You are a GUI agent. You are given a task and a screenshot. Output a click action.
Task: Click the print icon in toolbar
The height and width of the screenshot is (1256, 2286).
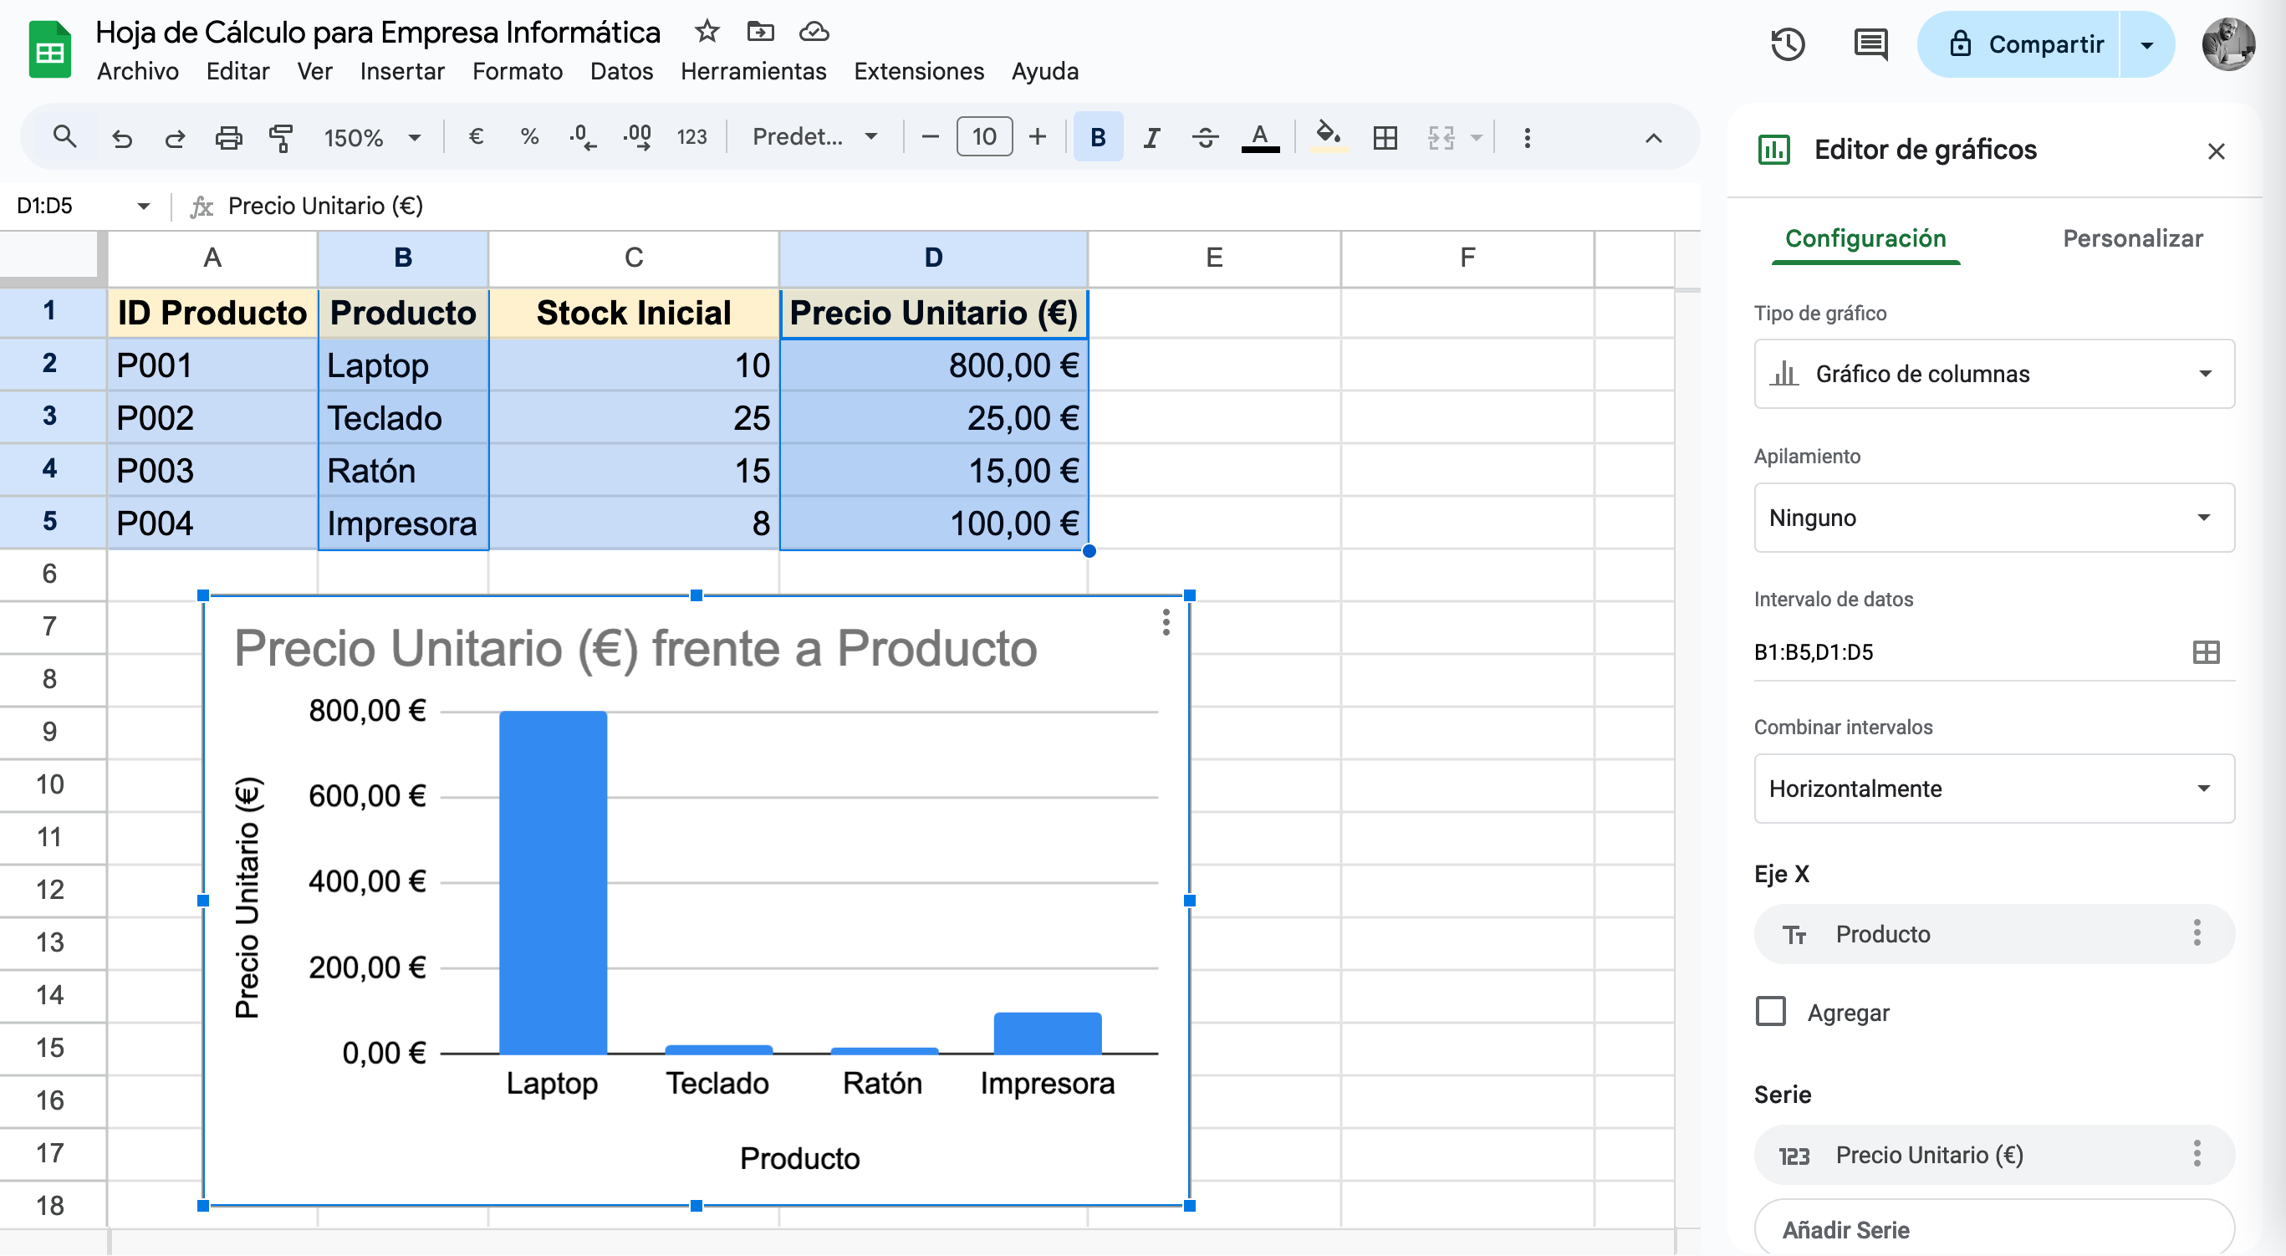click(228, 138)
